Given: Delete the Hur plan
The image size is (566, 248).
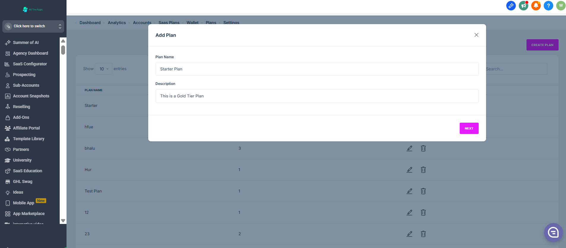Looking at the screenshot, I should [x=423, y=170].
